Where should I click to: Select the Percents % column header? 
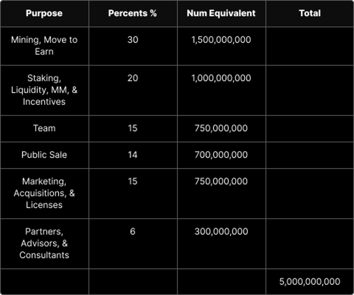point(133,13)
